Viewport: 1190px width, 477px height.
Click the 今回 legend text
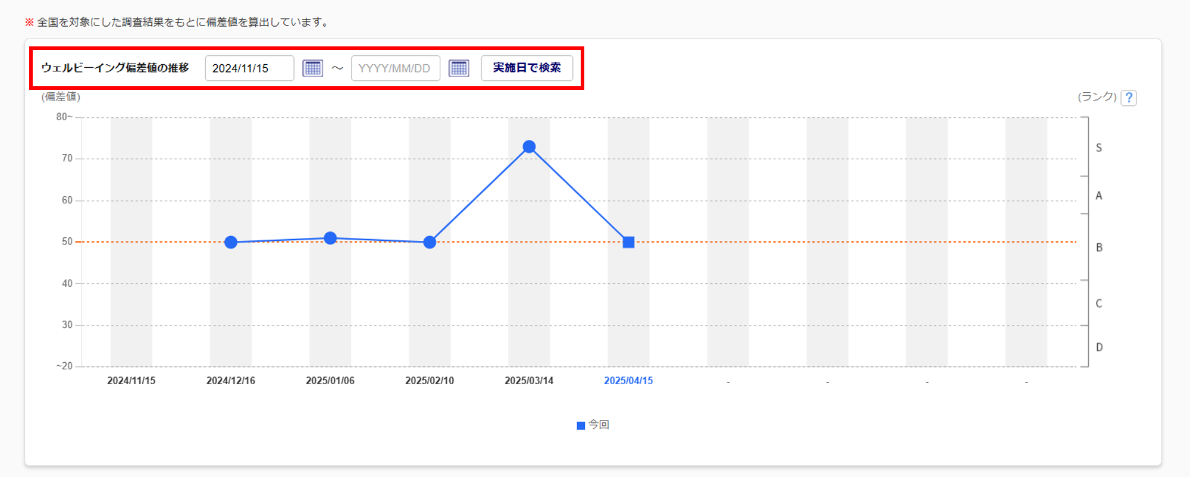599,425
